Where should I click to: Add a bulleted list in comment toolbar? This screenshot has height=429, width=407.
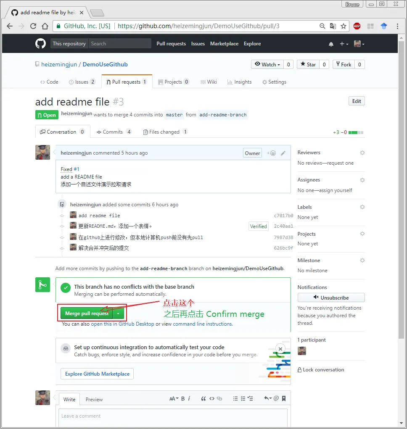pyautogui.click(x=235, y=399)
